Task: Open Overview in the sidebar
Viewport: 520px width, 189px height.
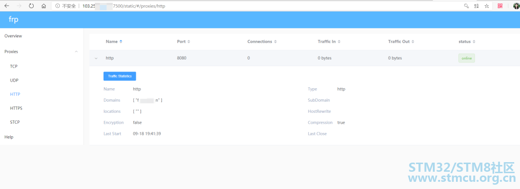Action: pos(13,36)
